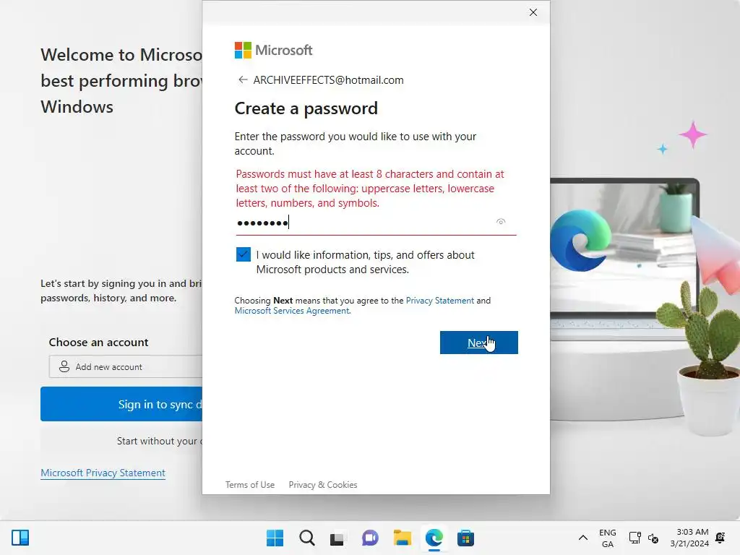Viewport: 740px width, 555px height.
Task: Click the Create a password heading
Action: (x=306, y=108)
